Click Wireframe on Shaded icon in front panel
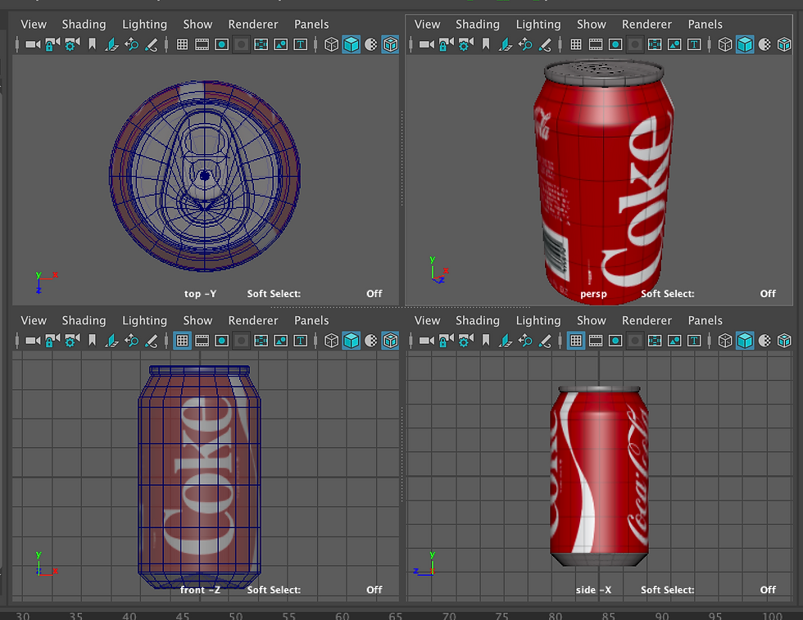The height and width of the screenshot is (620, 803). coord(390,341)
